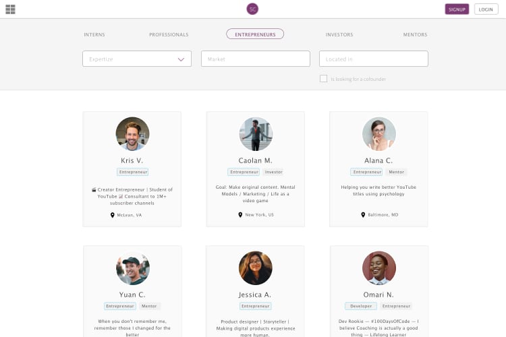Viewport: 506px width, 337px height.
Task: Click the Market input field
Action: [x=255, y=59]
